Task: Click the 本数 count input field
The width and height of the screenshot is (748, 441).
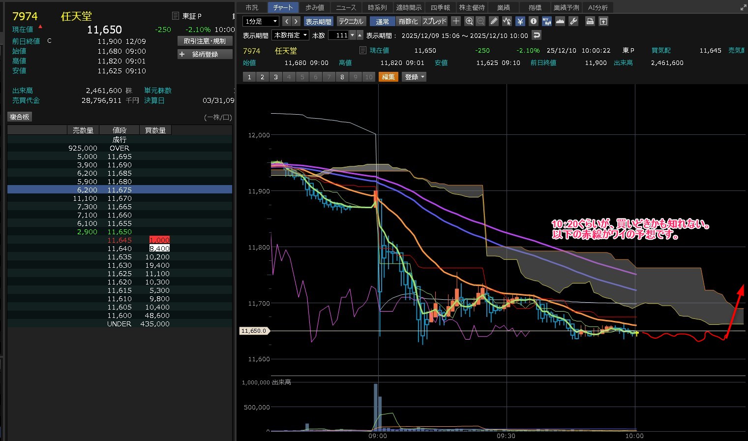Action: (338, 35)
